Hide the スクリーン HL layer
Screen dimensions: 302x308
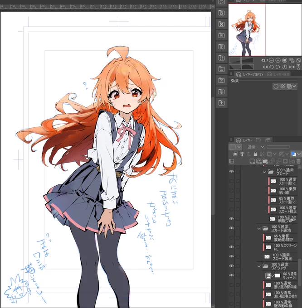point(232,247)
